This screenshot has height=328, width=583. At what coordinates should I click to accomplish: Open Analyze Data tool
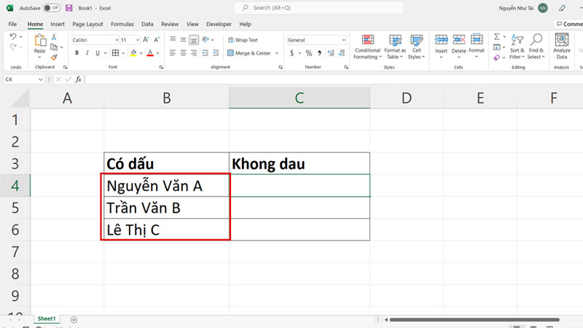[x=561, y=46]
